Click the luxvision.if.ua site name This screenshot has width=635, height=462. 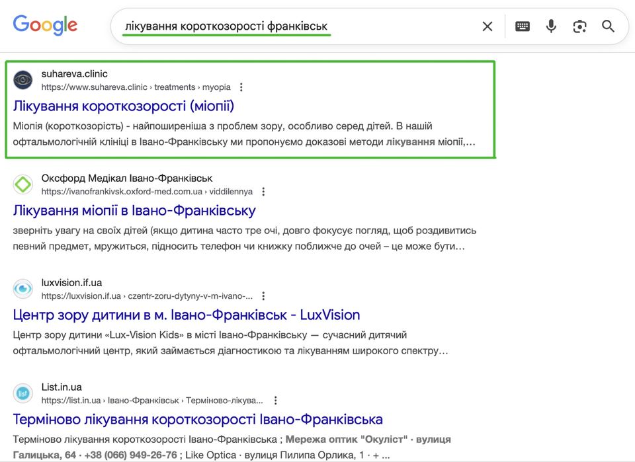click(71, 282)
